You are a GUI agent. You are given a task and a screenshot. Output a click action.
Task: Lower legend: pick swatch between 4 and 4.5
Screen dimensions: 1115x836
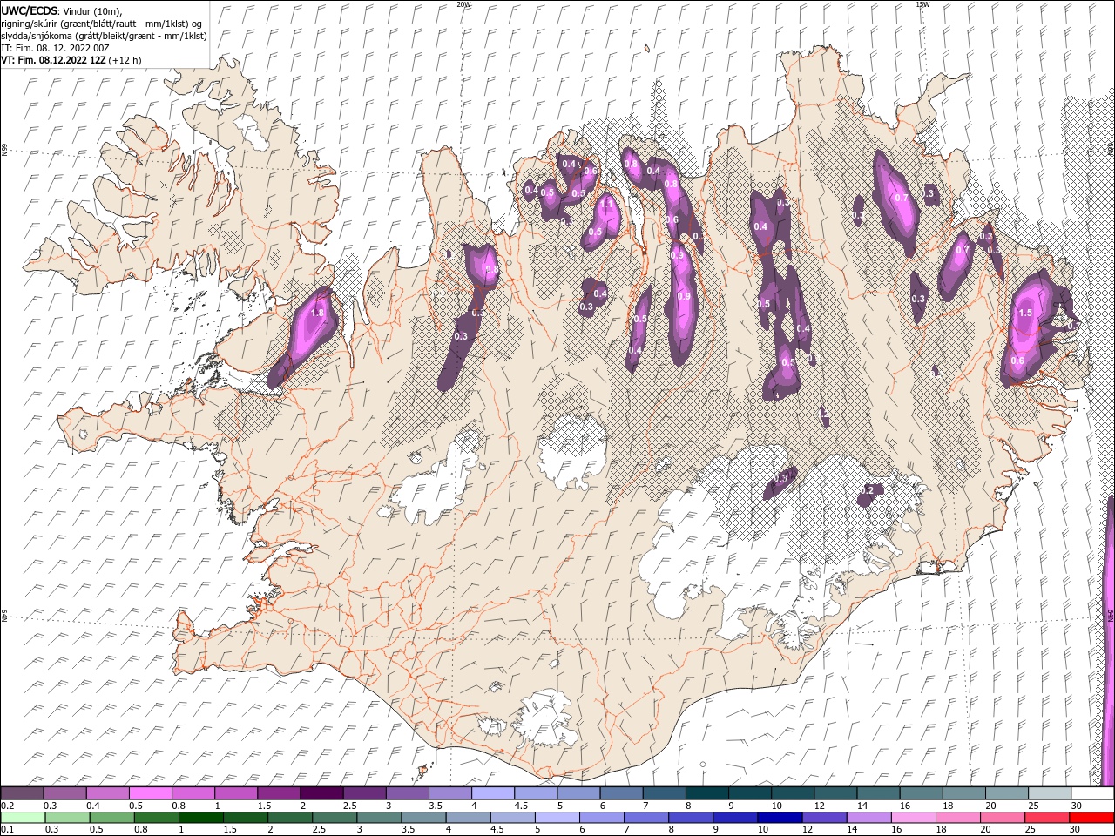click(x=469, y=818)
